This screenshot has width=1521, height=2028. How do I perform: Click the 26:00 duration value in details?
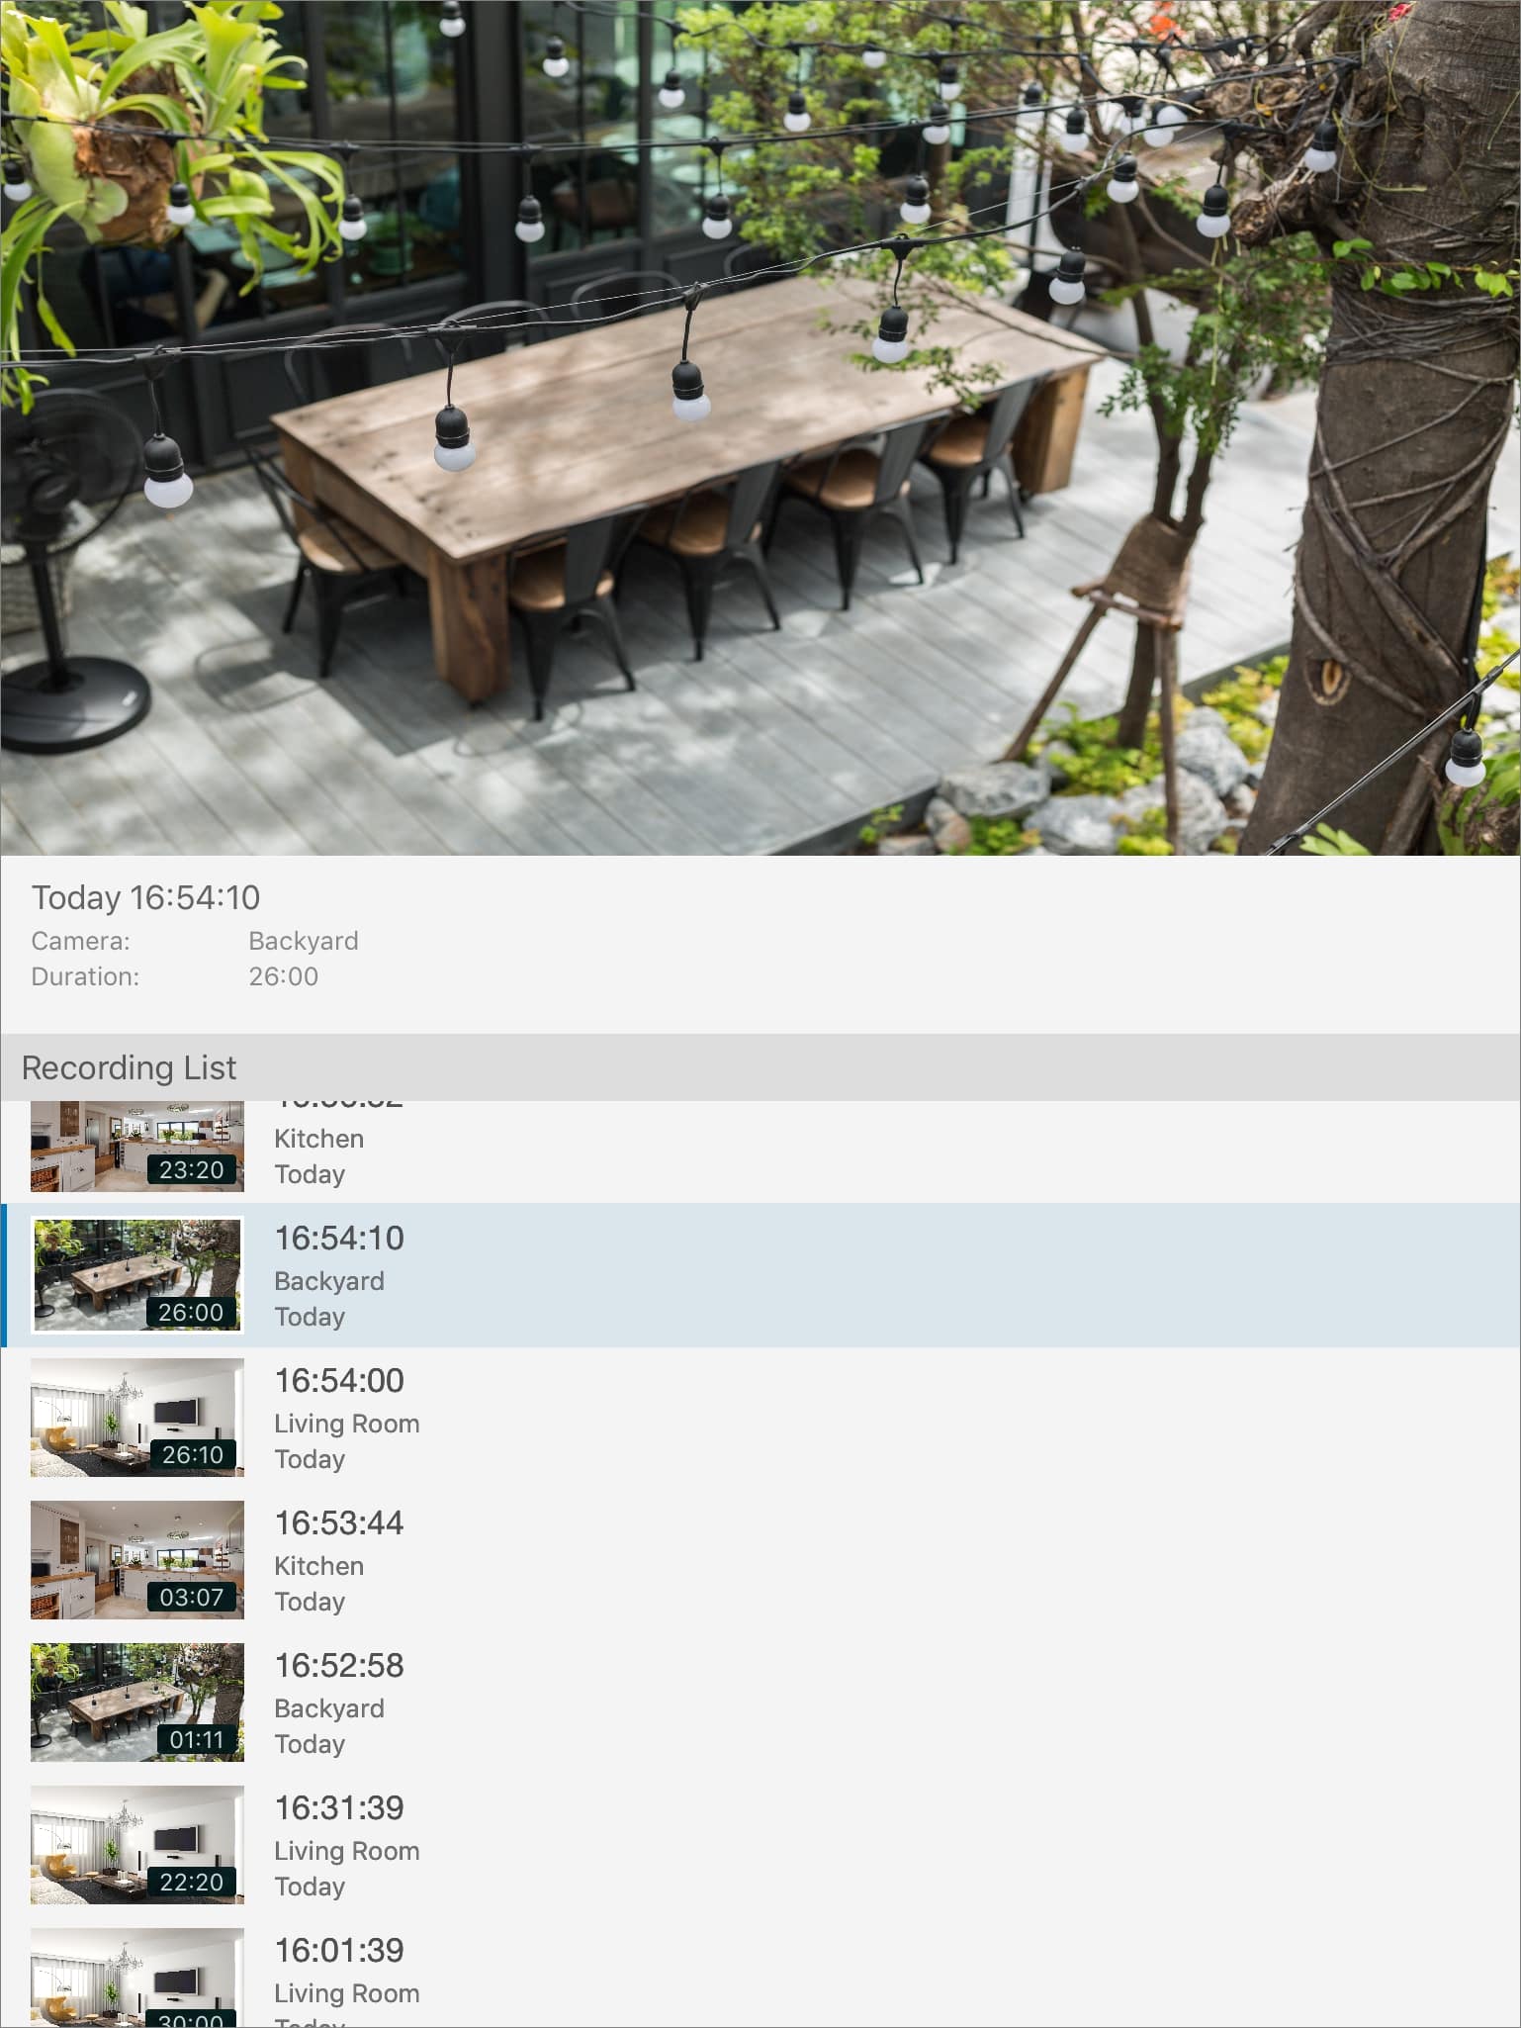pyautogui.click(x=284, y=976)
